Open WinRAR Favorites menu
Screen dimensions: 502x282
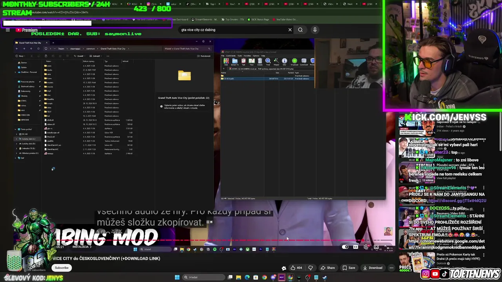click(x=247, y=56)
